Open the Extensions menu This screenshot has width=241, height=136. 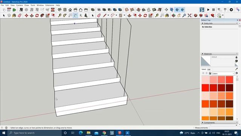50,5
